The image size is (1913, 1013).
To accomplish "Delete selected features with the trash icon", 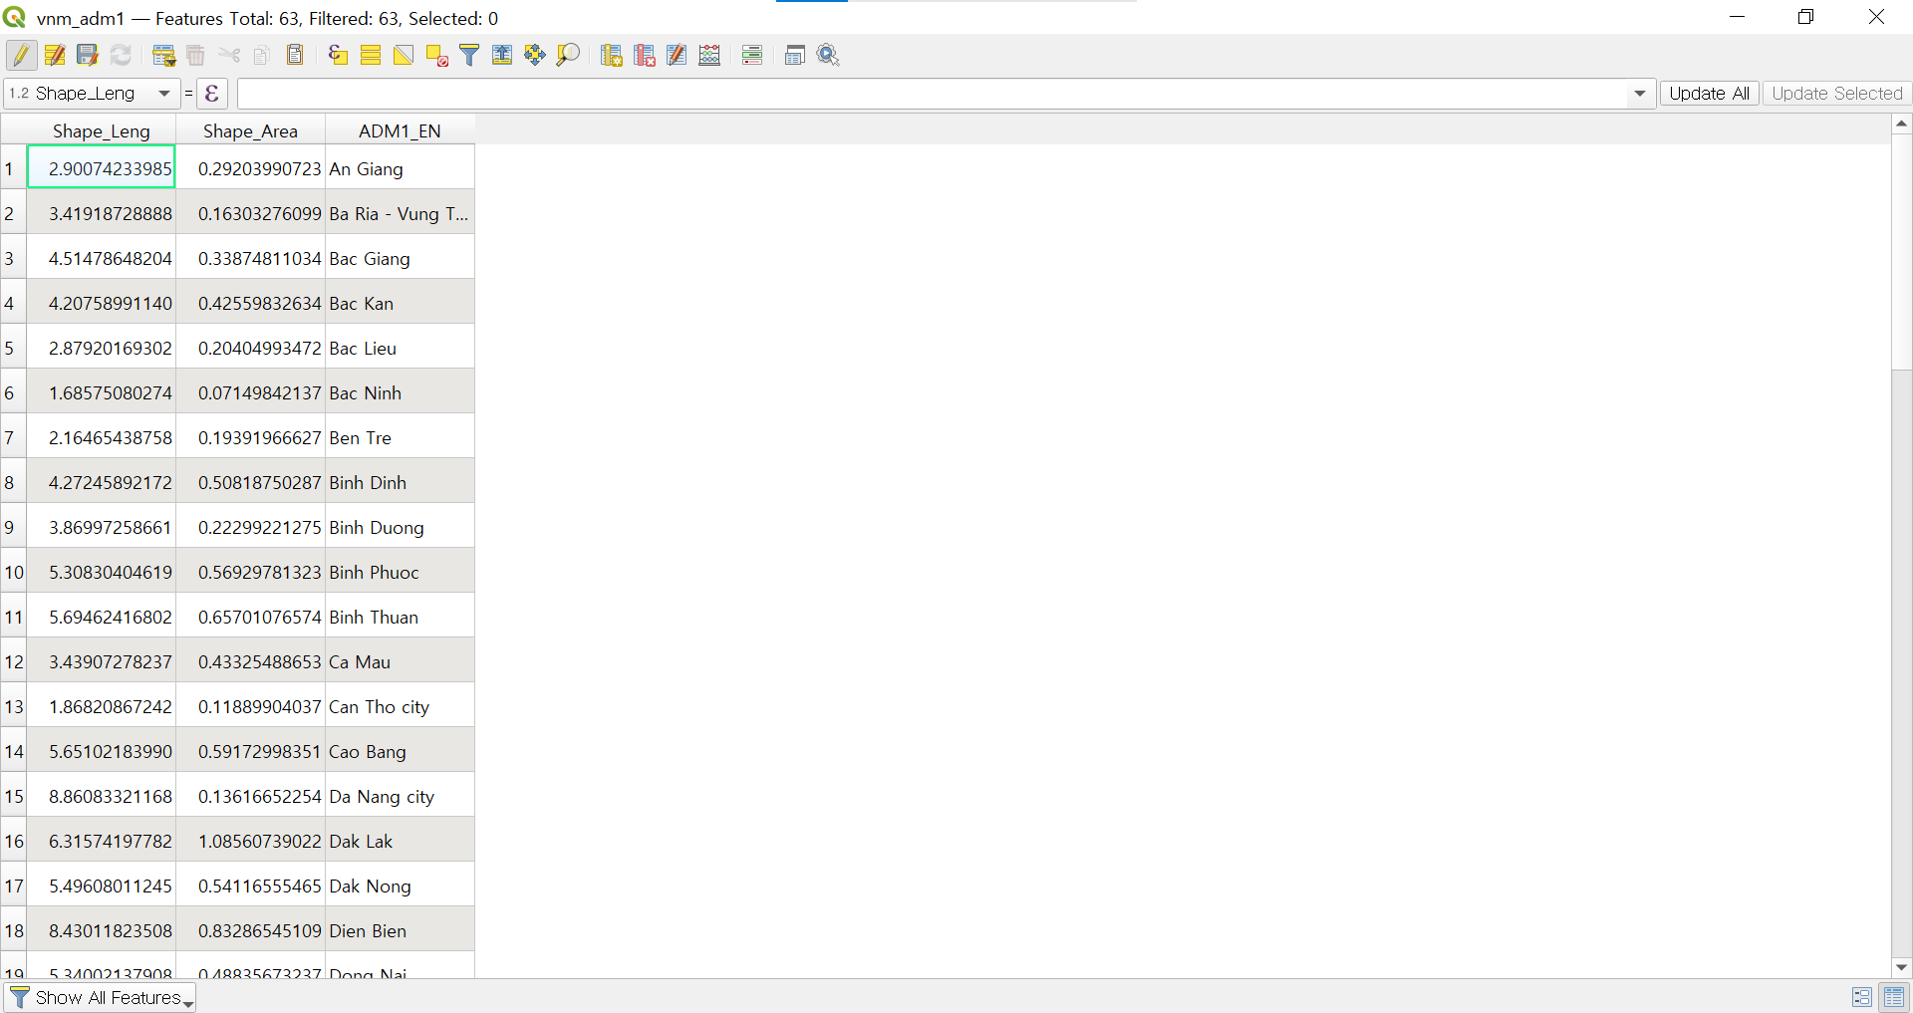I will click(196, 56).
